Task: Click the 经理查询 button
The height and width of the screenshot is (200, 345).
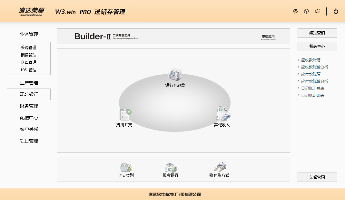Action: (x=317, y=33)
